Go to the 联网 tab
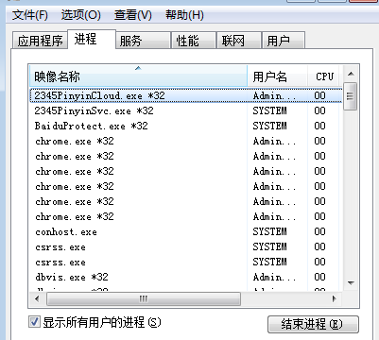 point(239,41)
